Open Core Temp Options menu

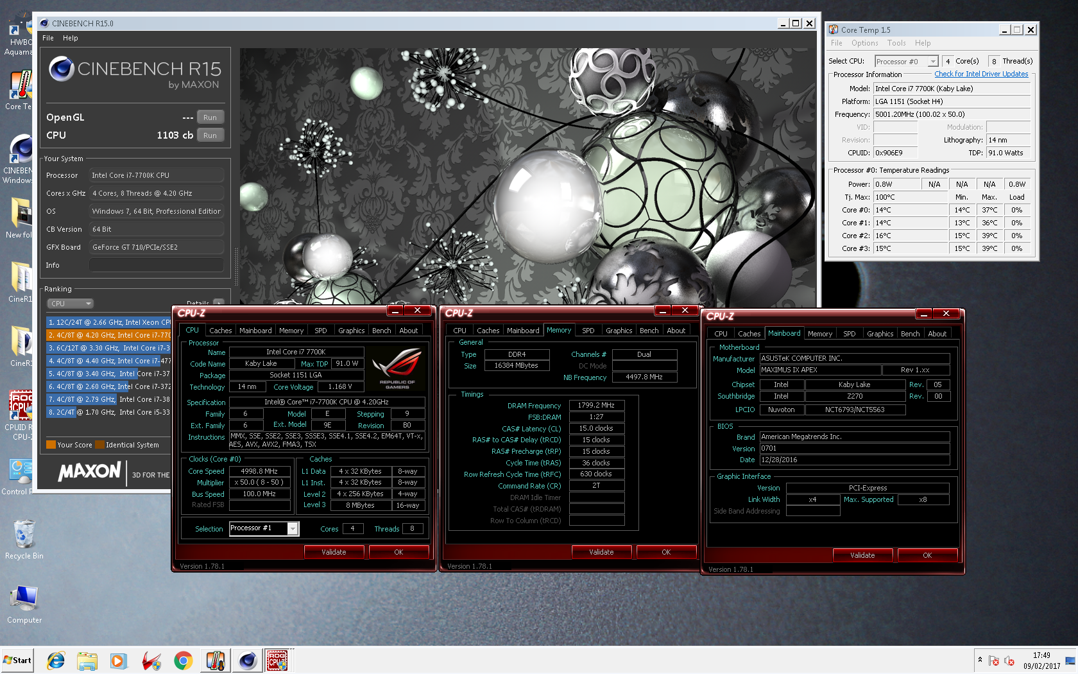point(865,43)
